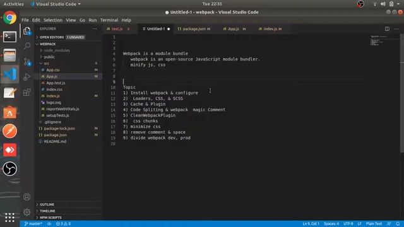Open editor More Actions ellipsis
404x227 pixels.
pos(396,29)
